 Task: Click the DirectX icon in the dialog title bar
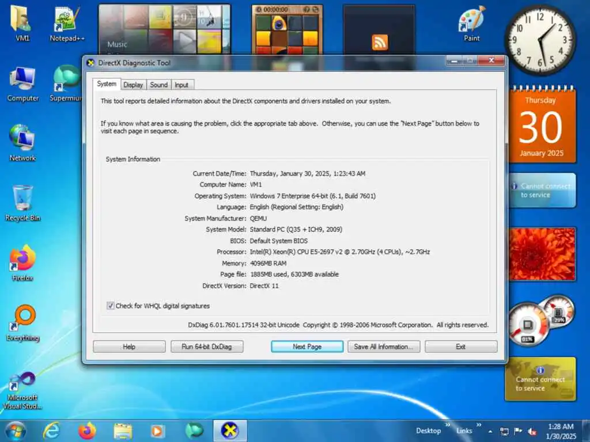coord(90,63)
